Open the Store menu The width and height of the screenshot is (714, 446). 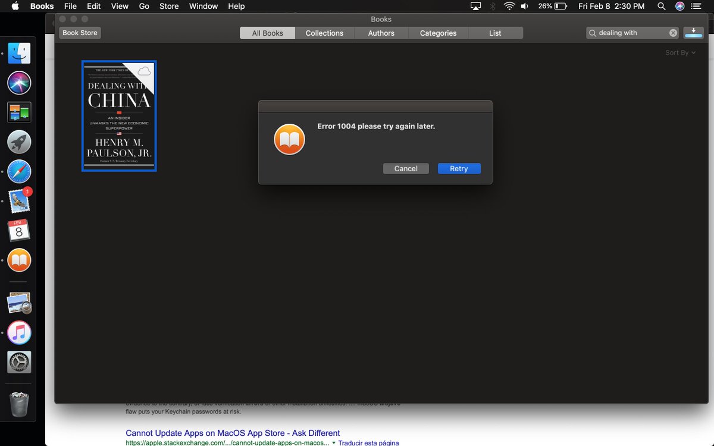coord(169,6)
